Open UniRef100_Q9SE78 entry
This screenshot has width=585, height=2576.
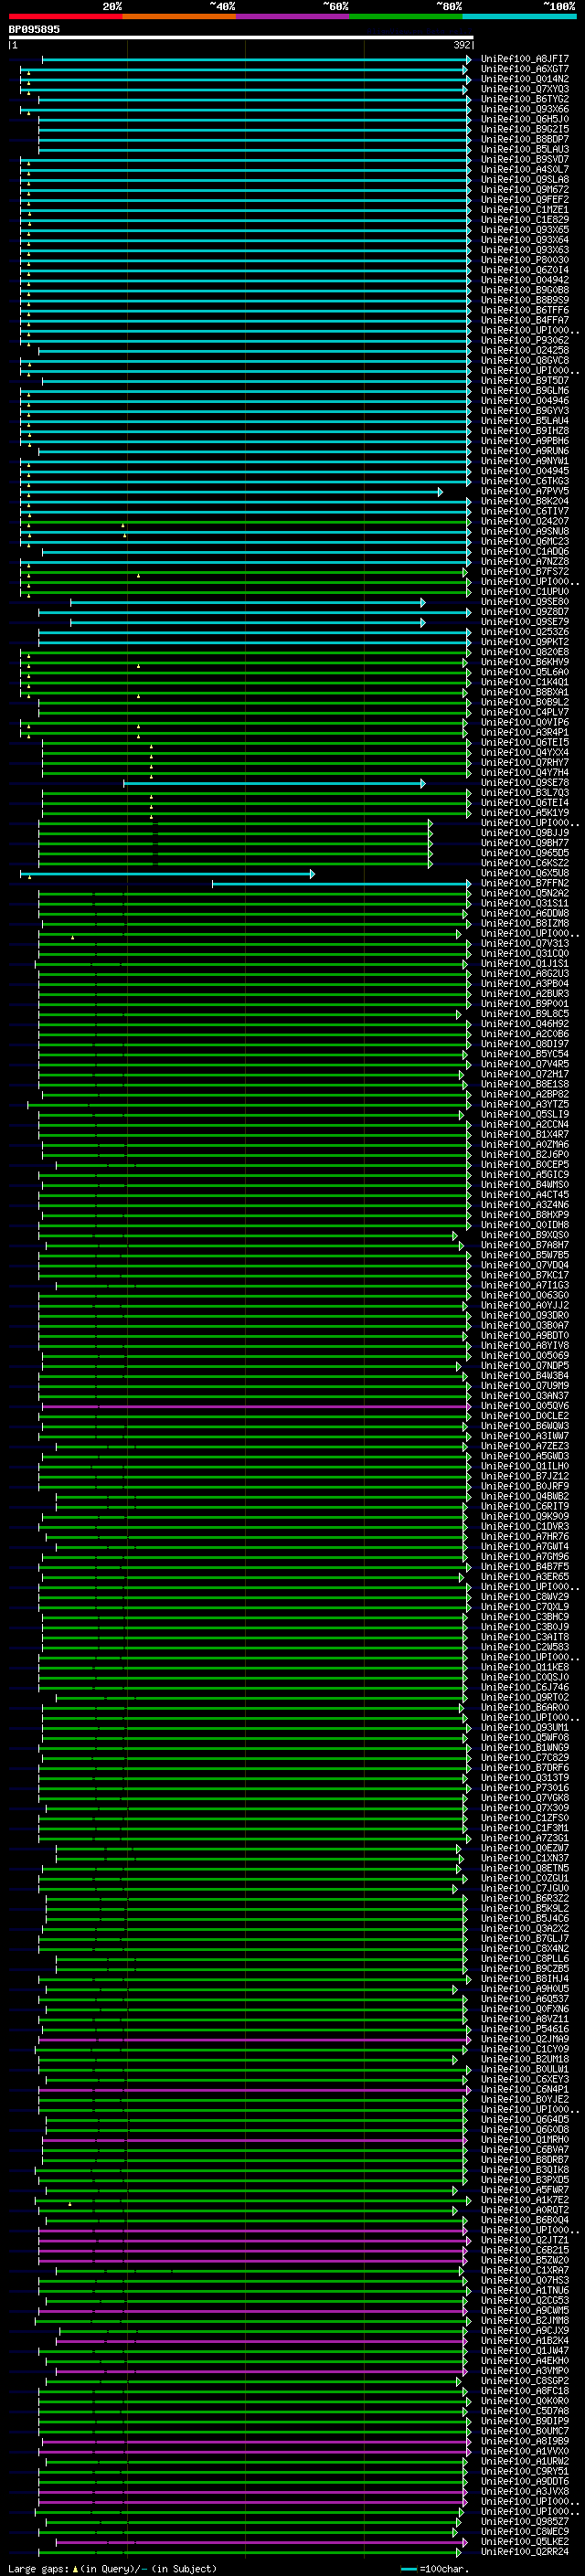click(525, 783)
